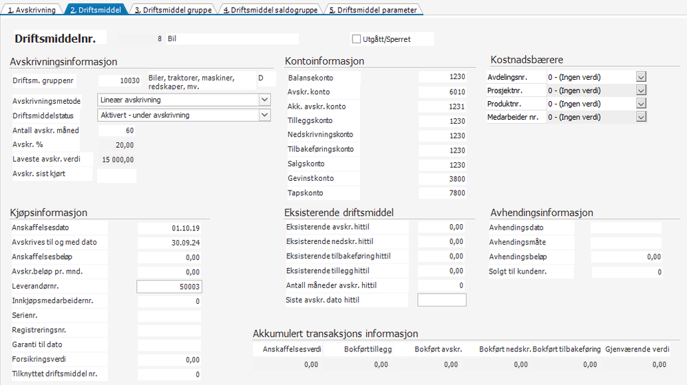Click the Gevinstkonto field value 3800
The height and width of the screenshot is (385, 687).
(x=442, y=179)
